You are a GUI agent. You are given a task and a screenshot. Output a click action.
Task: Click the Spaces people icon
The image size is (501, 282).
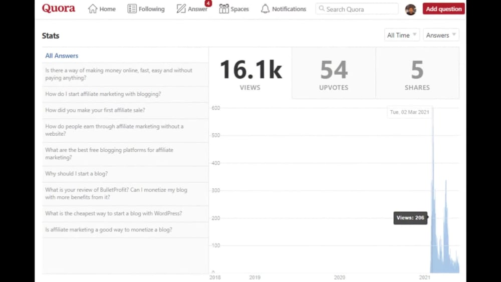(224, 9)
